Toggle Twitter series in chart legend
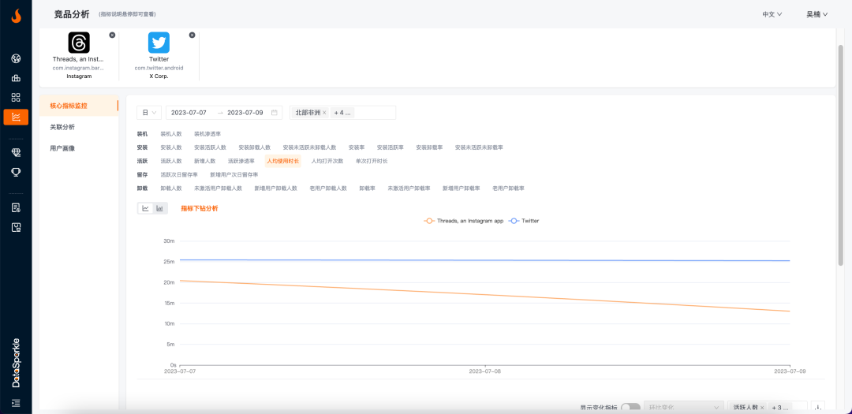Viewport: 852px width, 414px height. [524, 221]
